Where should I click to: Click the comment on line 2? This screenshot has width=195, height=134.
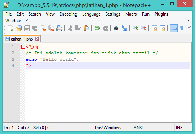(92, 53)
